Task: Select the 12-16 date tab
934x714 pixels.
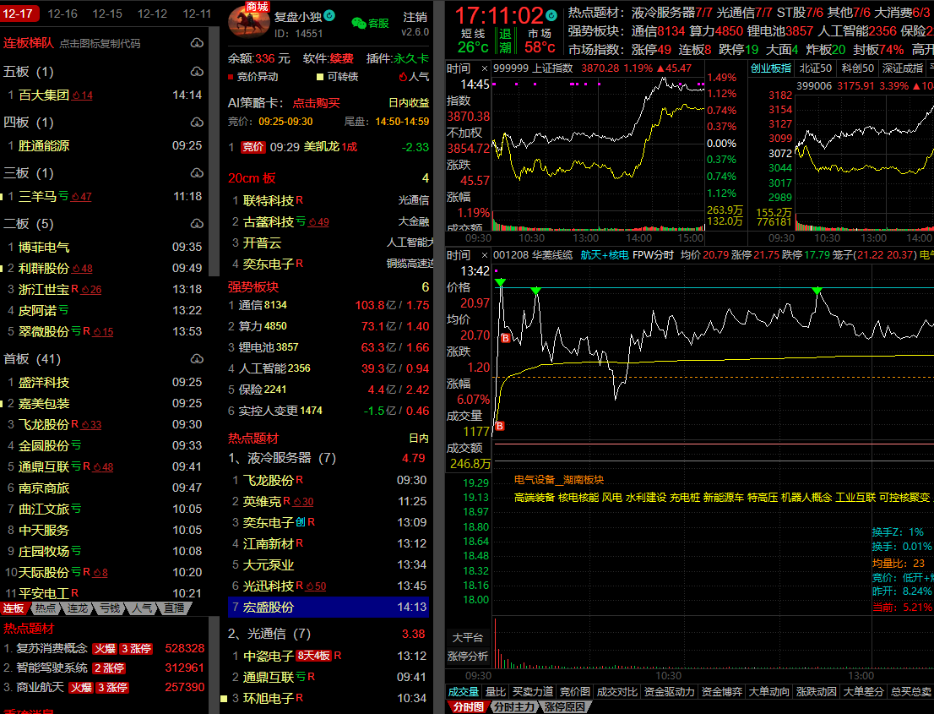Action: pyautogui.click(x=62, y=14)
